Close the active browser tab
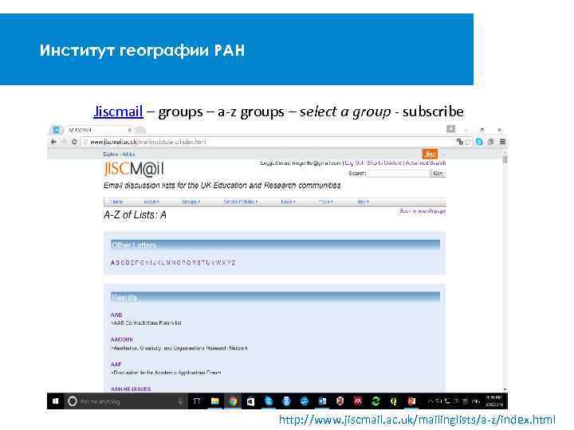The height and width of the screenshot is (430, 574). (x=130, y=130)
